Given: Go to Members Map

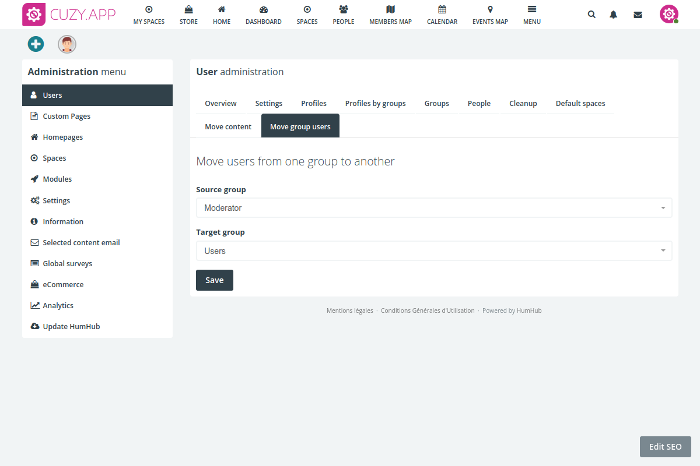Looking at the screenshot, I should (x=390, y=15).
